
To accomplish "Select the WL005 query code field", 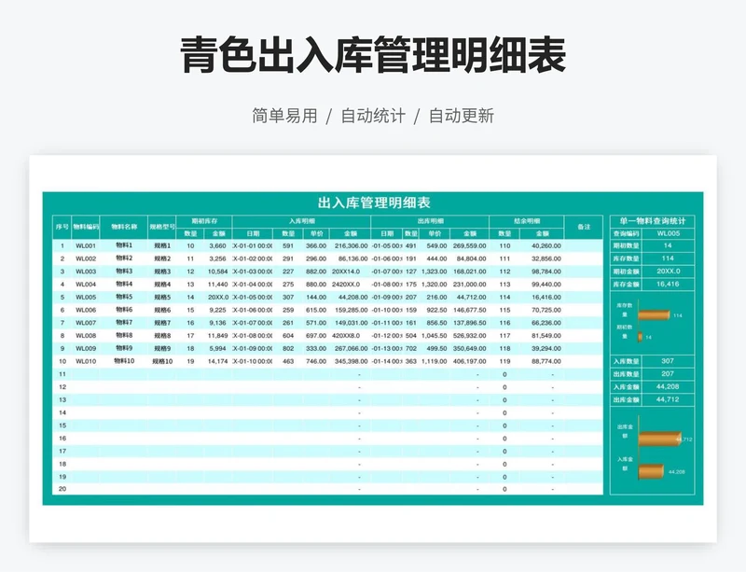I will click(668, 234).
